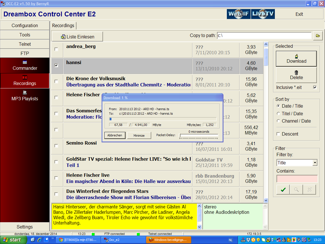Uncheck the Inclusive *.eit checkbox
Viewport: 325px width, 244px height.
coord(315,88)
